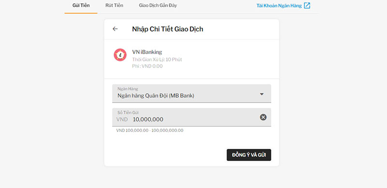The height and width of the screenshot is (188, 387).
Task: Open the Ngân hàng Quân Đội (MB Bank) selector
Action: [x=192, y=93]
